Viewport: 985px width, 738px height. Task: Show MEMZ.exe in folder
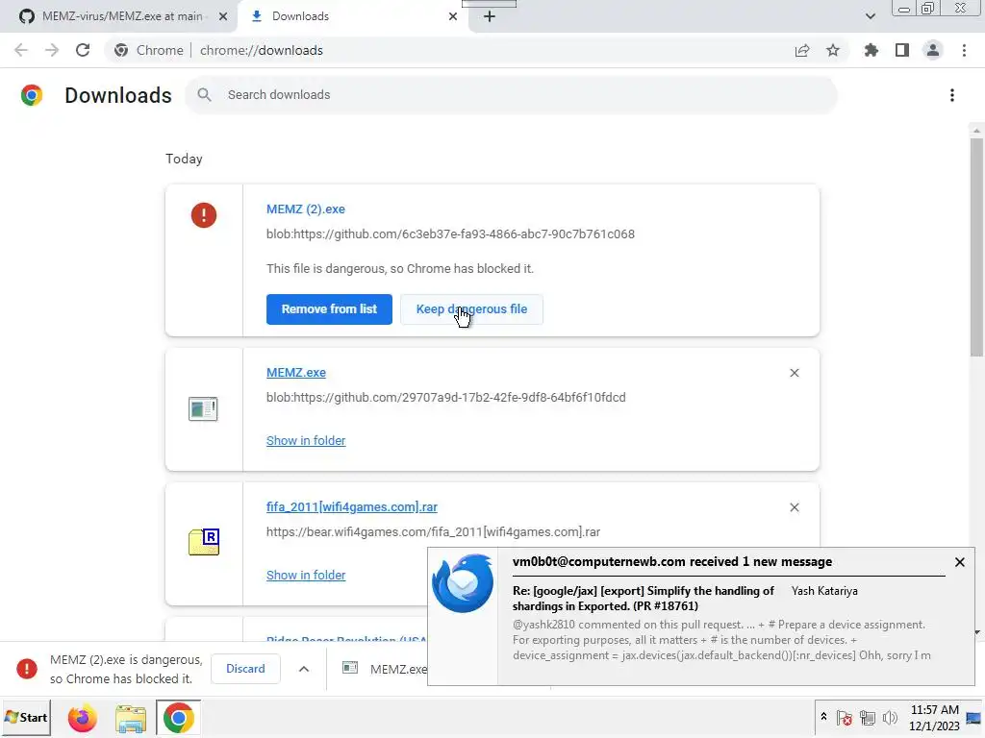click(x=306, y=440)
